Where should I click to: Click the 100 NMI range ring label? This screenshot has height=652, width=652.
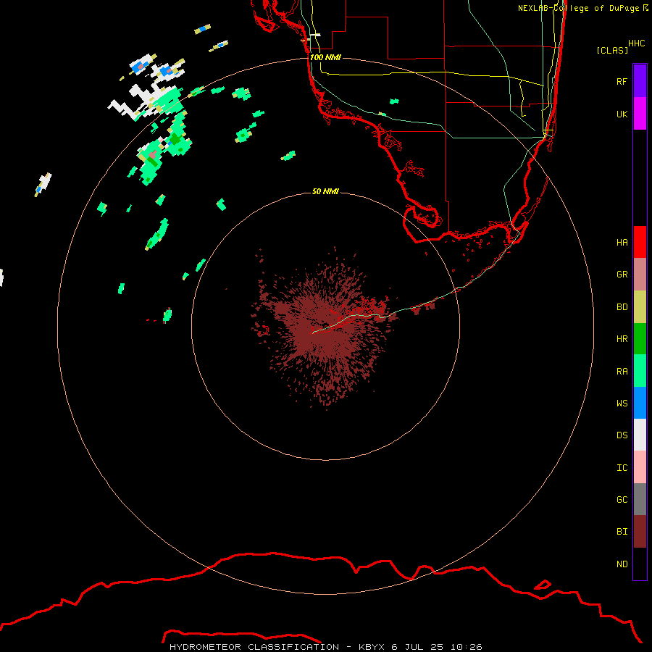pyautogui.click(x=325, y=57)
